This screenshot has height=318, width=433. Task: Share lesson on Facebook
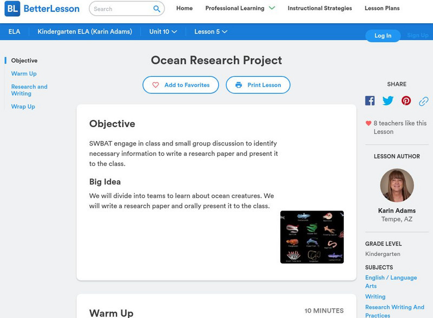point(370,101)
